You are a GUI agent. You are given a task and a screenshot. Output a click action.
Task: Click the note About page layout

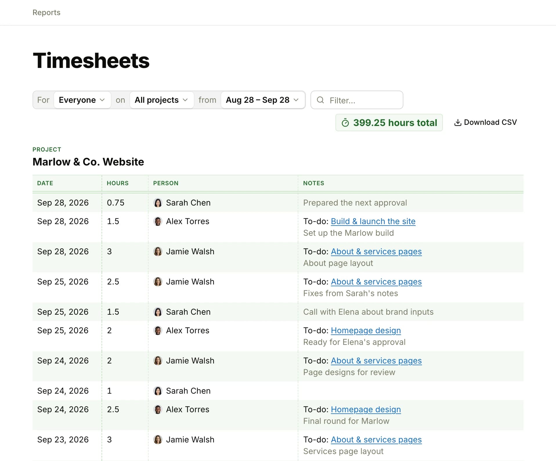(x=338, y=263)
